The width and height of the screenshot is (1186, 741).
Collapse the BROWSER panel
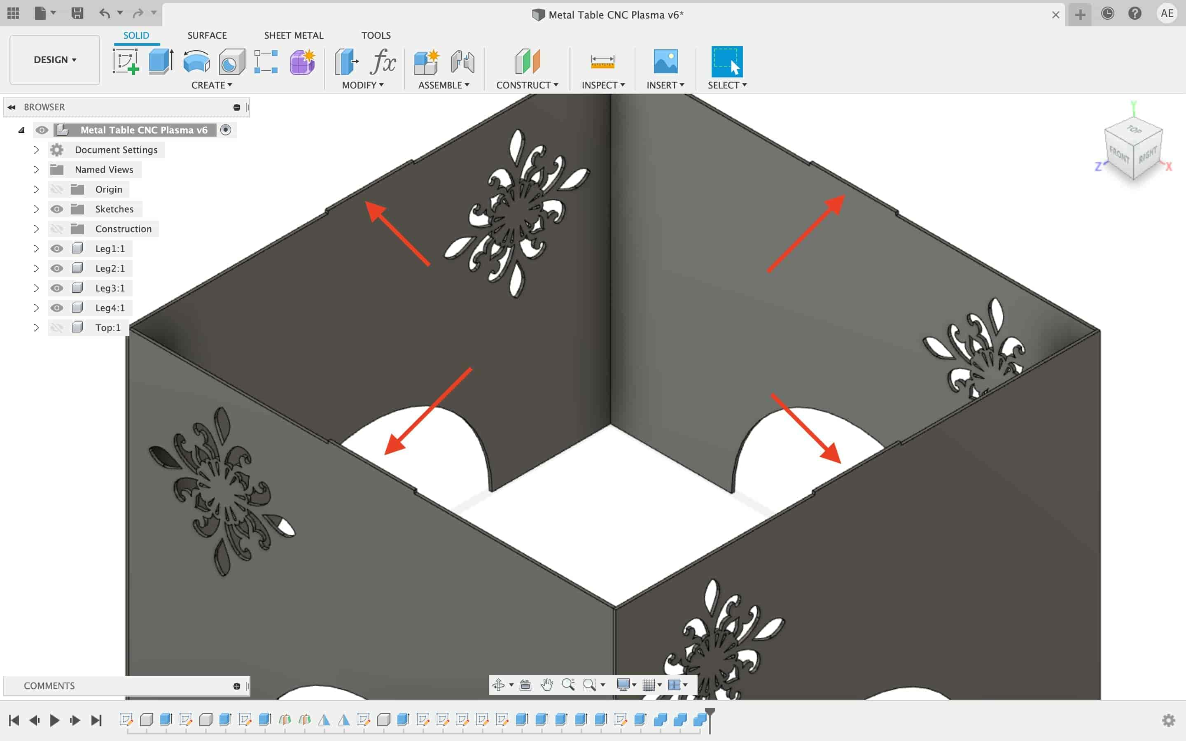[11, 107]
